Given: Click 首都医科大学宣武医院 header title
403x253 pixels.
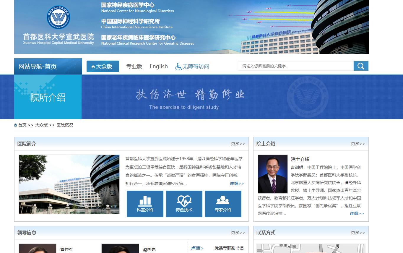Looking at the screenshot, I should point(58,37).
